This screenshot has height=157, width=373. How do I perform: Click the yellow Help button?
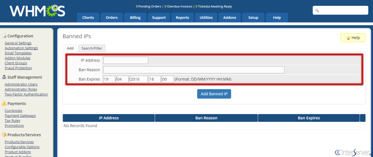[x=353, y=38]
